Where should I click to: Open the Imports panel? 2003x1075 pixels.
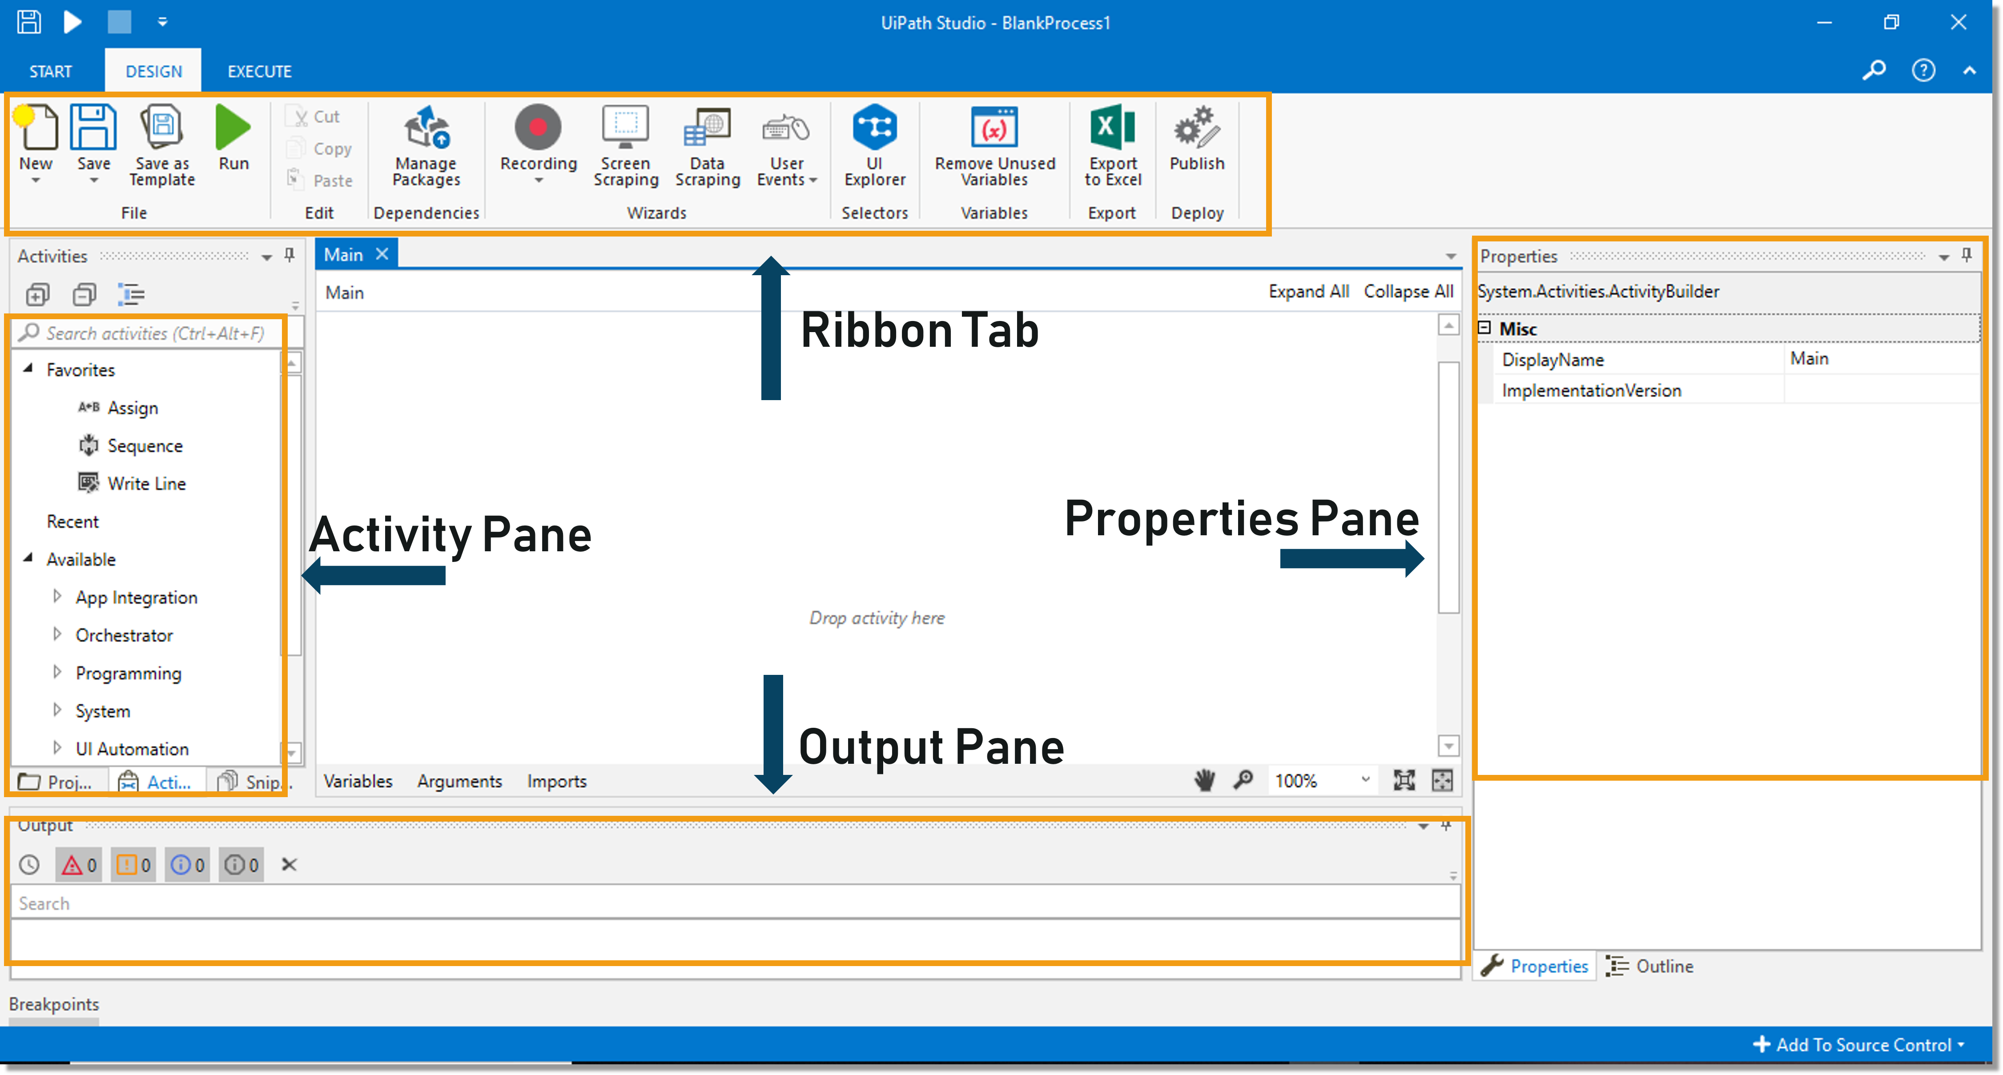pyautogui.click(x=557, y=781)
